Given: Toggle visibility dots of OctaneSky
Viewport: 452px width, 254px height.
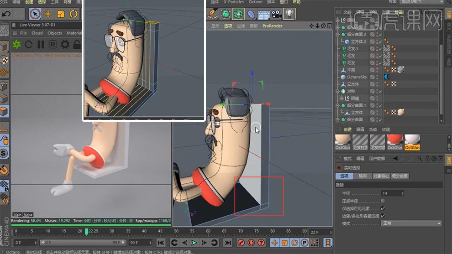Looking at the screenshot, I should (377, 77).
